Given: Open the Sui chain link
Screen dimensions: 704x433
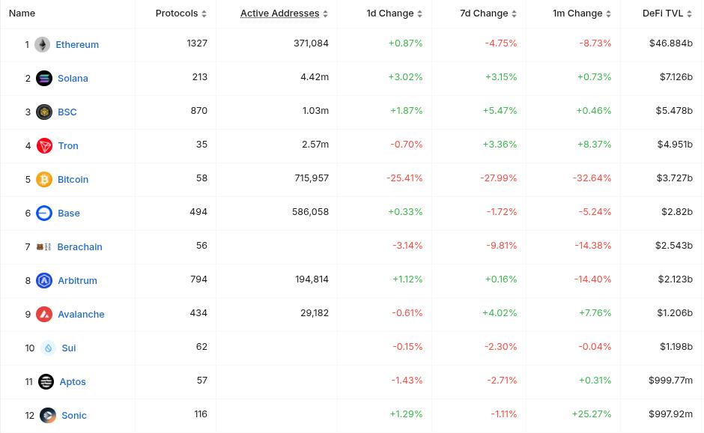Looking at the screenshot, I should coord(69,348).
